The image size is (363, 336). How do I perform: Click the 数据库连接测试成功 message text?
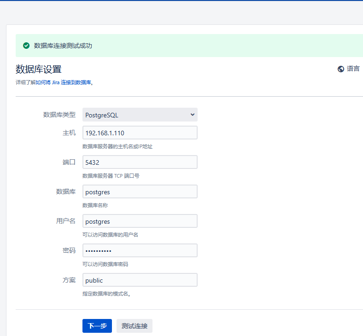(x=63, y=46)
